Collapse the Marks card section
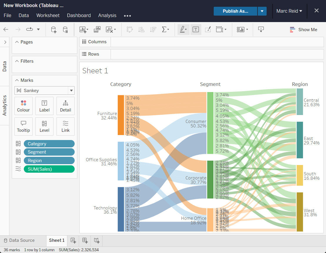 click(17, 80)
